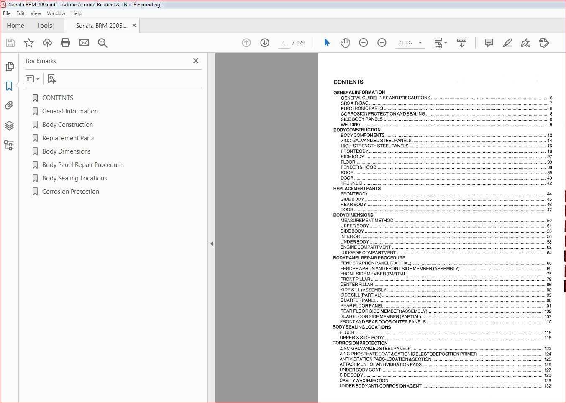Jump to CONTENTS bookmark
This screenshot has height=403, width=566.
[58, 98]
